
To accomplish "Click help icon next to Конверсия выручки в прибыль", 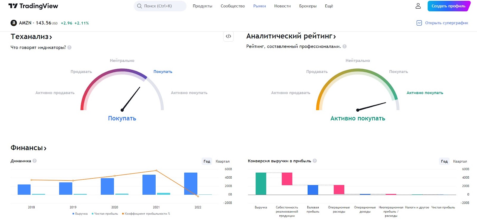I will [x=315, y=161].
